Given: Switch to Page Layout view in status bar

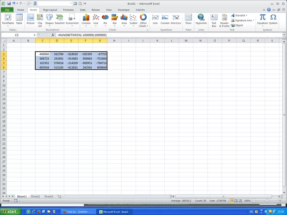Looking at the screenshot, I should (236, 201).
